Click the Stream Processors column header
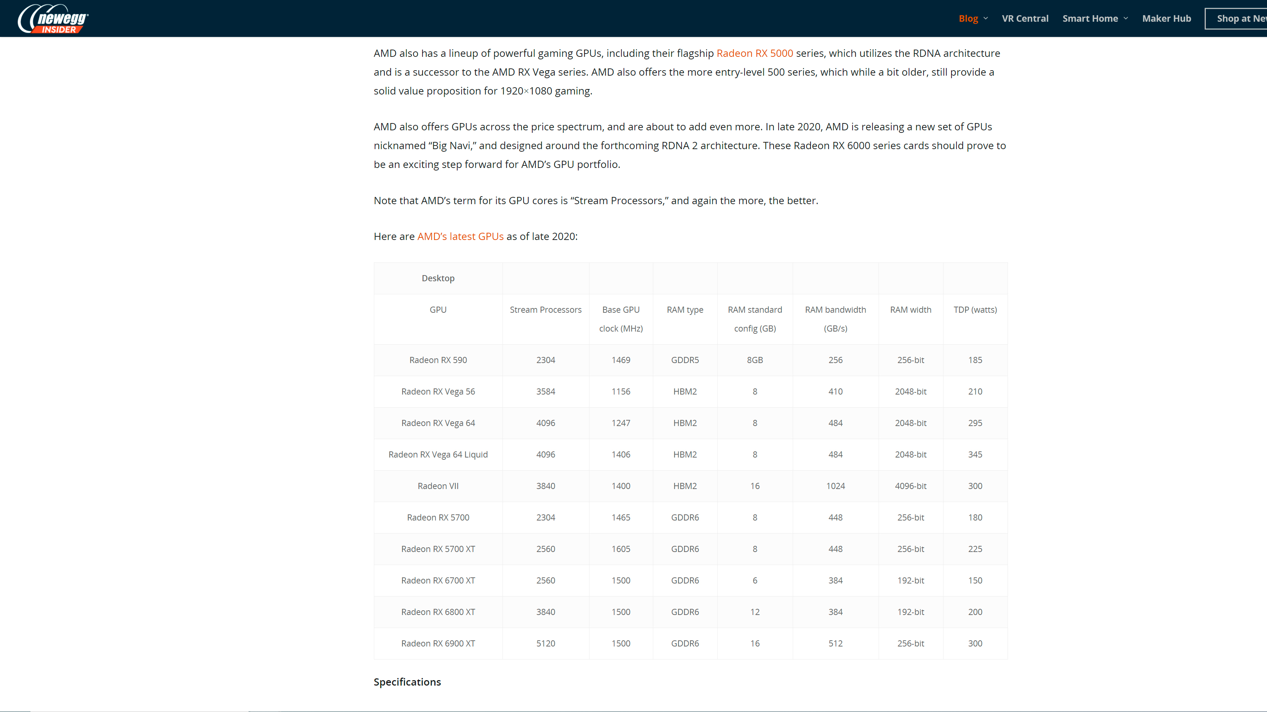This screenshot has width=1267, height=712. (546, 310)
